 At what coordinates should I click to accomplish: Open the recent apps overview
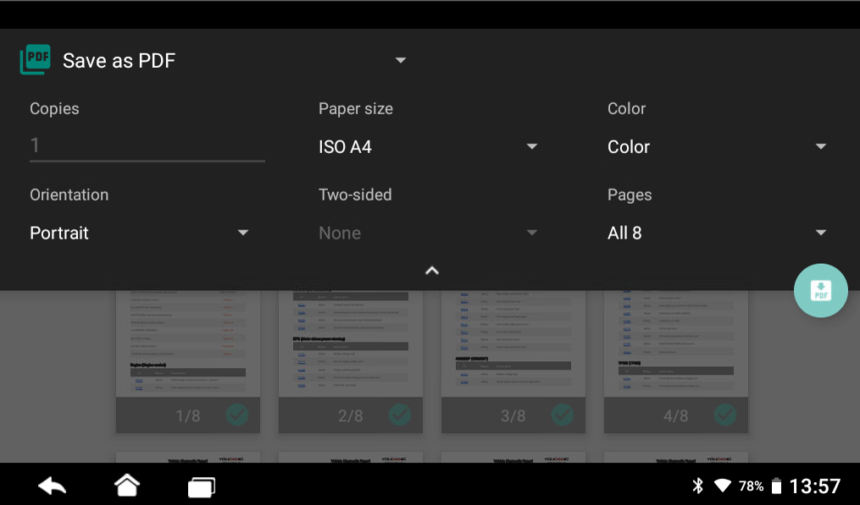click(202, 486)
